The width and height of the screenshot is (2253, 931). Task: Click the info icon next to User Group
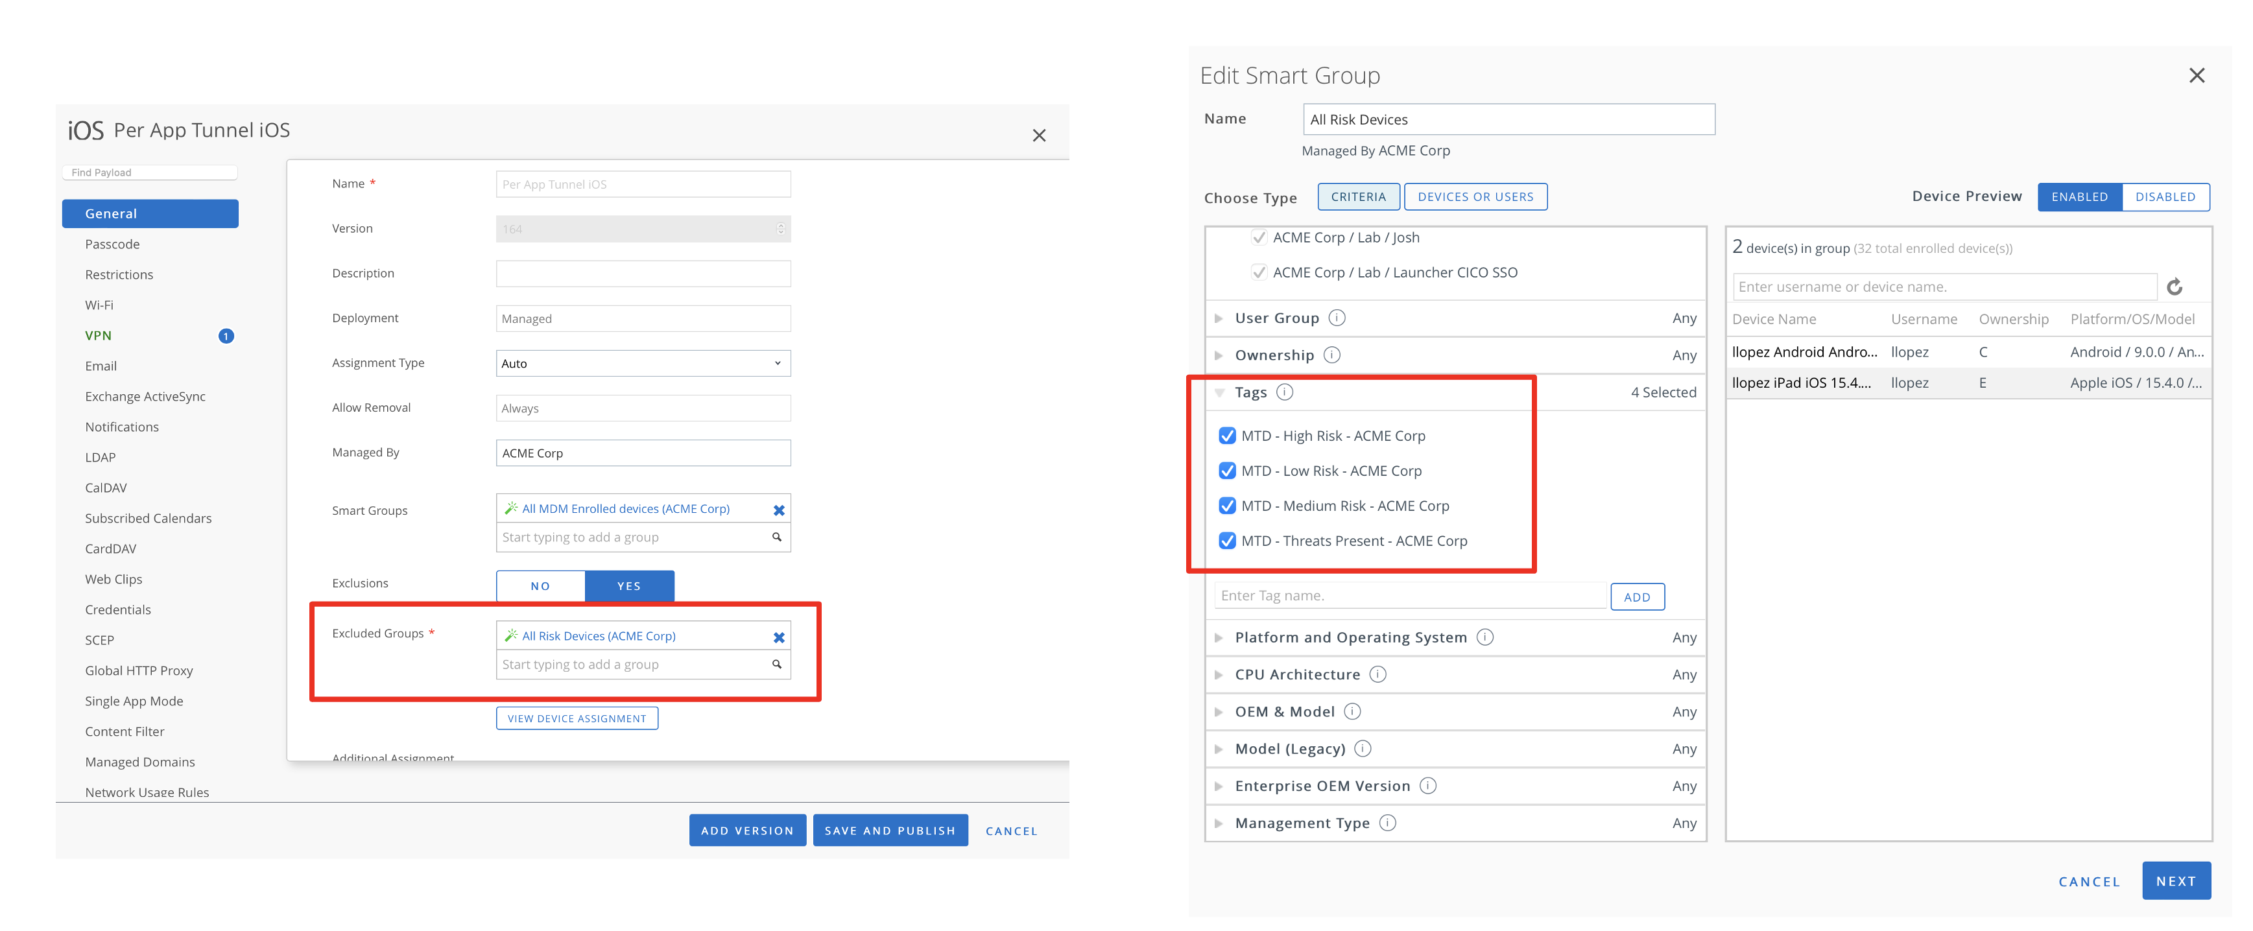pyautogui.click(x=1337, y=317)
